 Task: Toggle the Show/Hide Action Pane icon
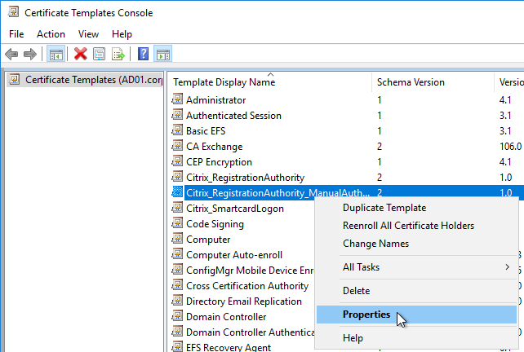tap(162, 54)
